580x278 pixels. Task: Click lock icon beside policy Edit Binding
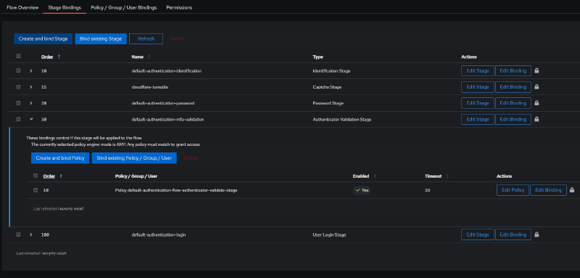572,190
